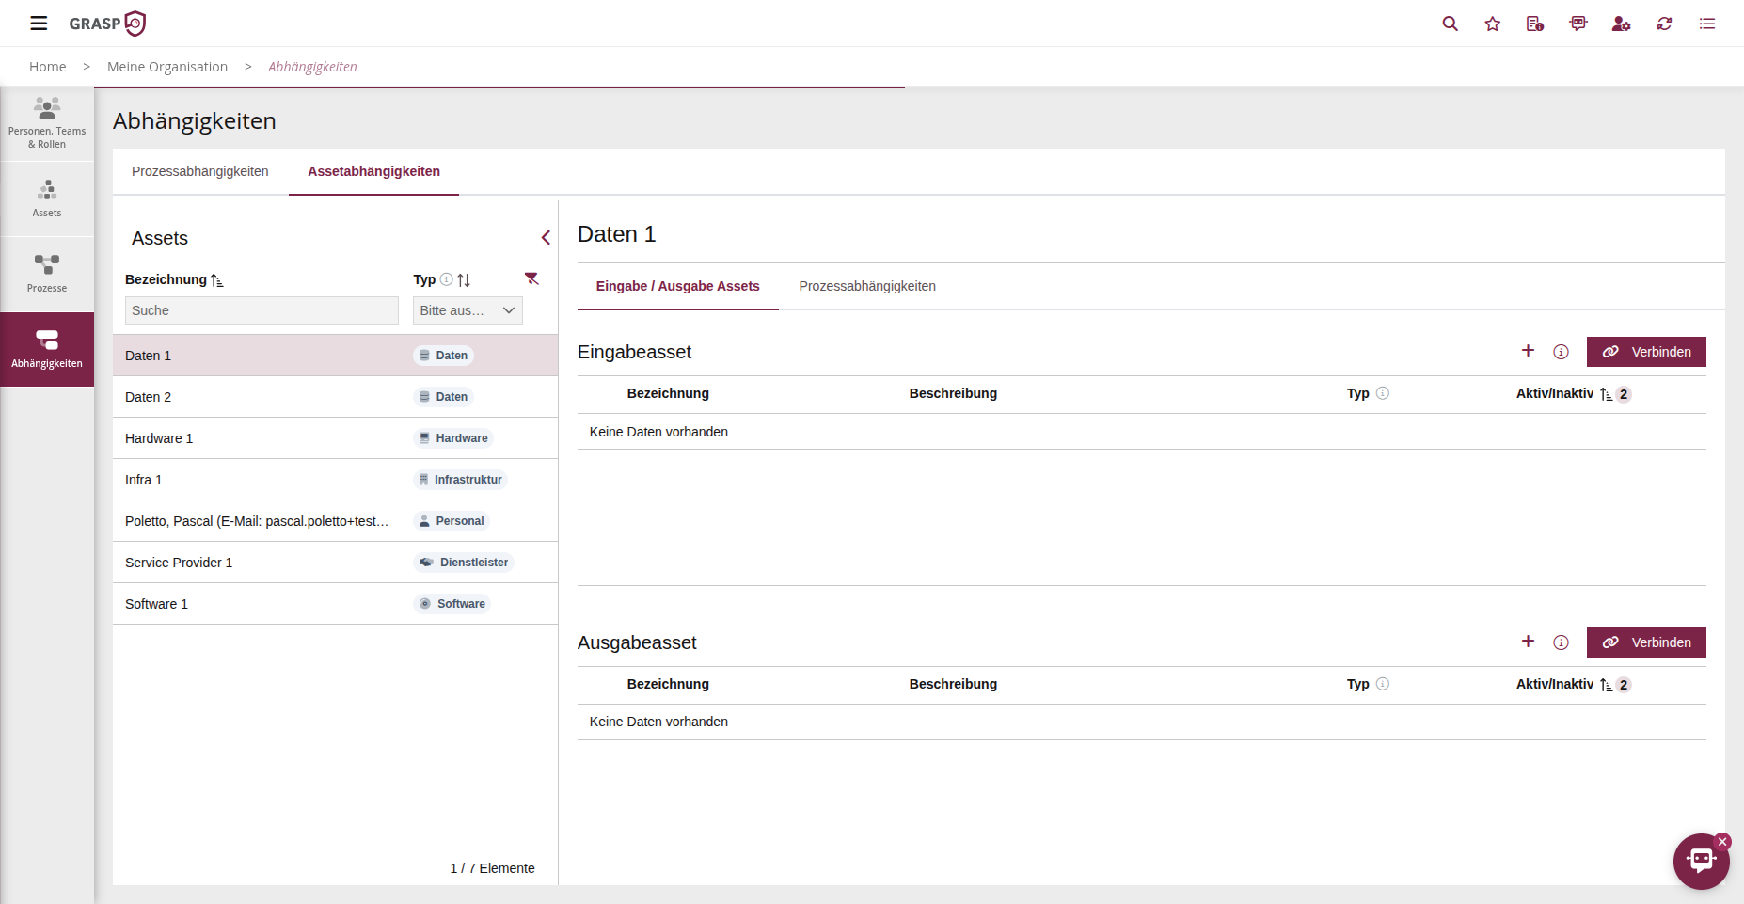
Task: Click Verbinden button for Eingabeasset
Action: pyautogui.click(x=1645, y=352)
